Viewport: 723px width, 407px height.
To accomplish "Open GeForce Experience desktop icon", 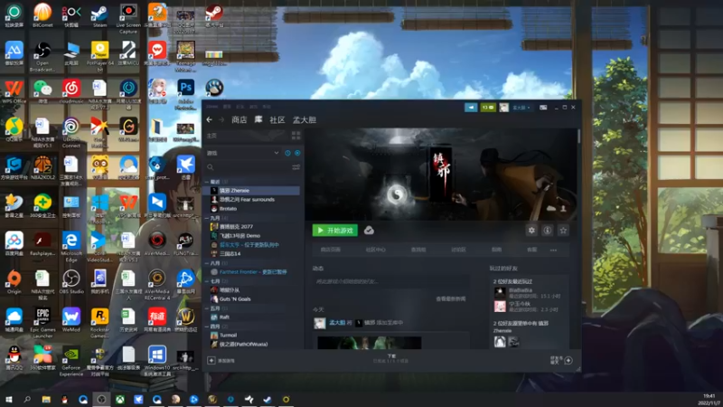I will point(71,361).
